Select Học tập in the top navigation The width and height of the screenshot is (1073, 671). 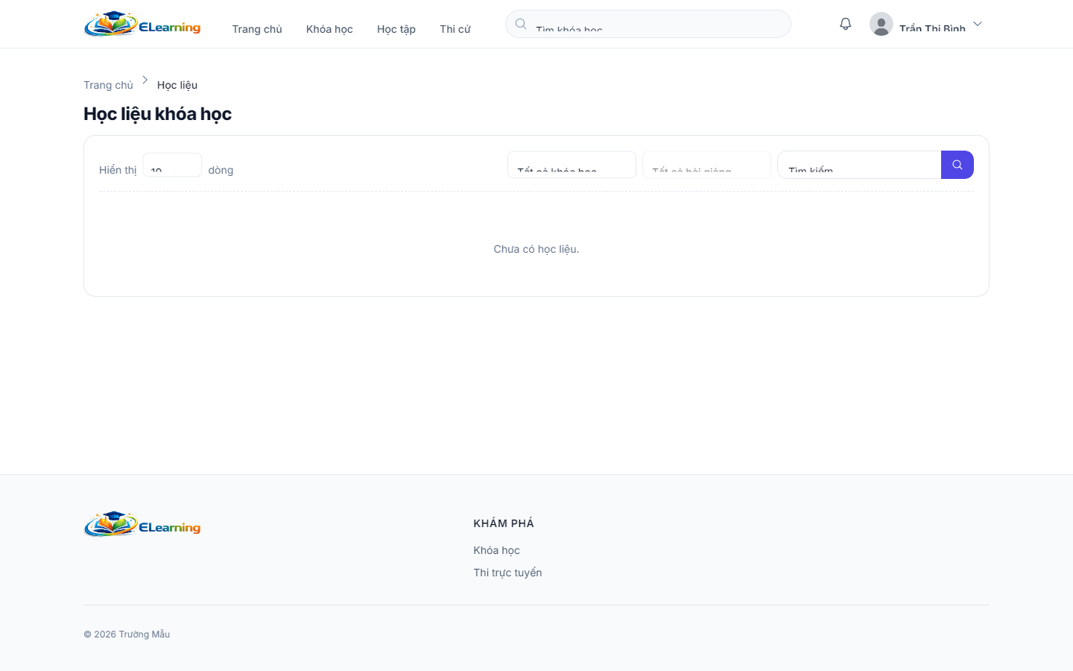(x=396, y=29)
